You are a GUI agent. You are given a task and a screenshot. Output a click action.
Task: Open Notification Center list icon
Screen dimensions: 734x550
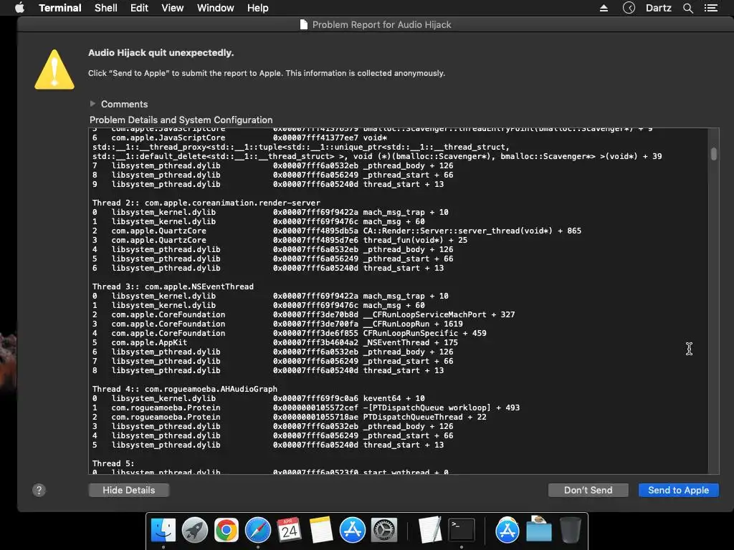(710, 8)
